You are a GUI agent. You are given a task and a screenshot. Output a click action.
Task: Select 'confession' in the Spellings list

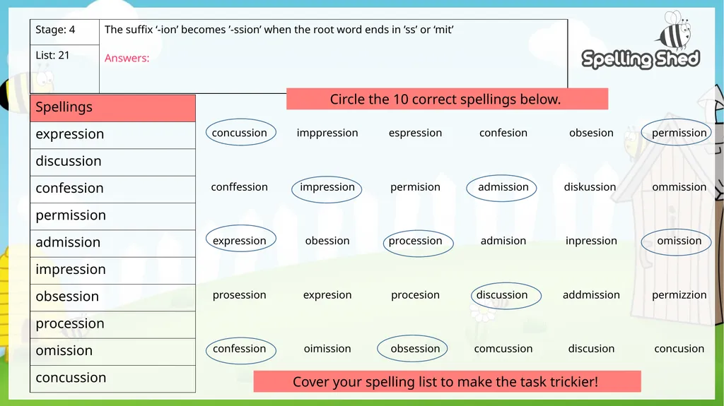(x=112, y=189)
